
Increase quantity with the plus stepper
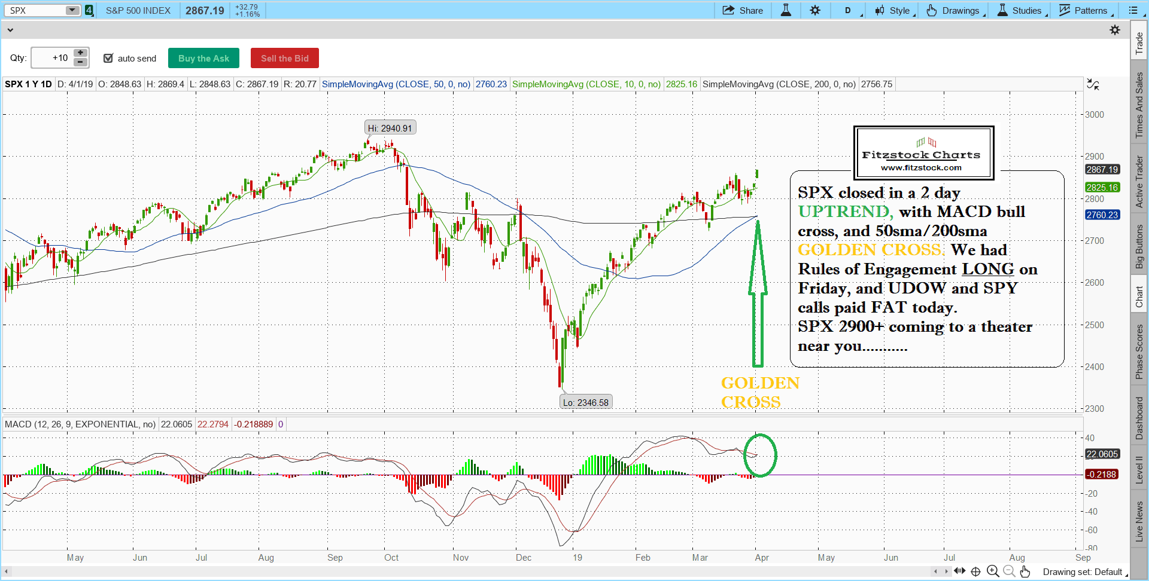coord(80,53)
